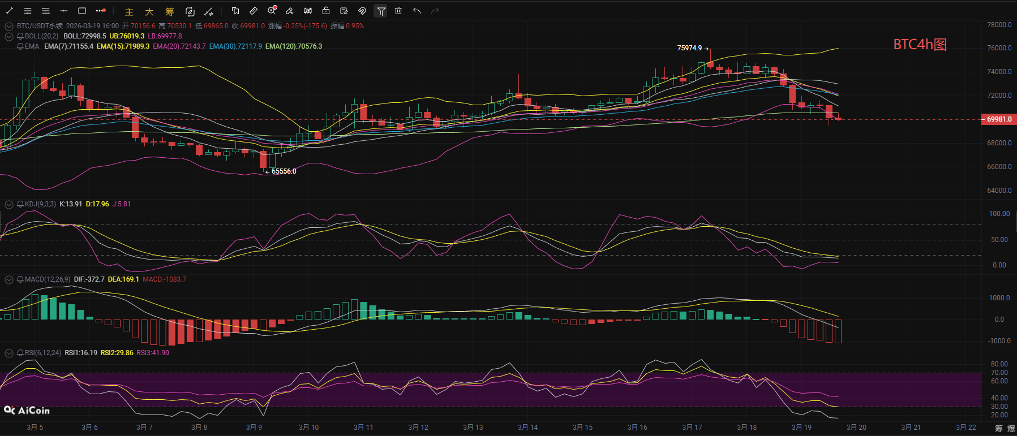Activate the eraser tool in toolbar

click(289, 11)
